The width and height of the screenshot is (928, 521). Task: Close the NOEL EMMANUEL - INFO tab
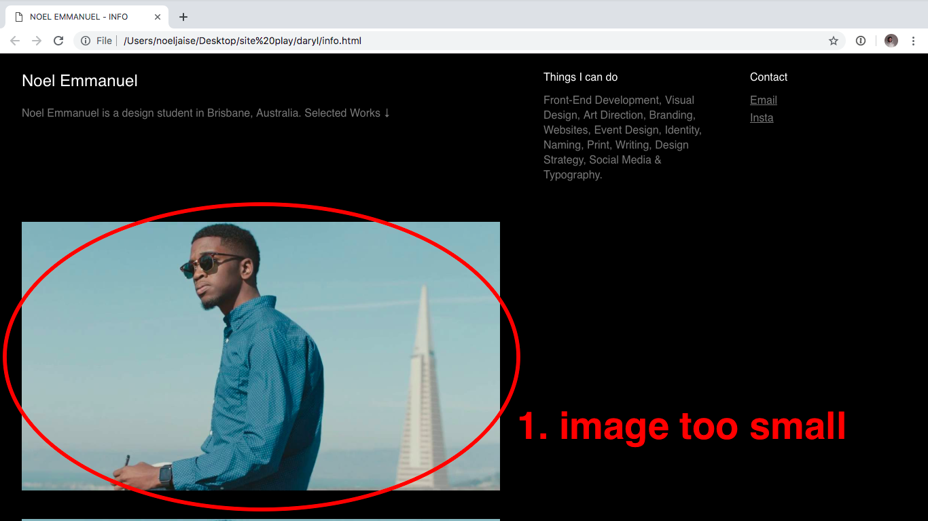click(157, 16)
